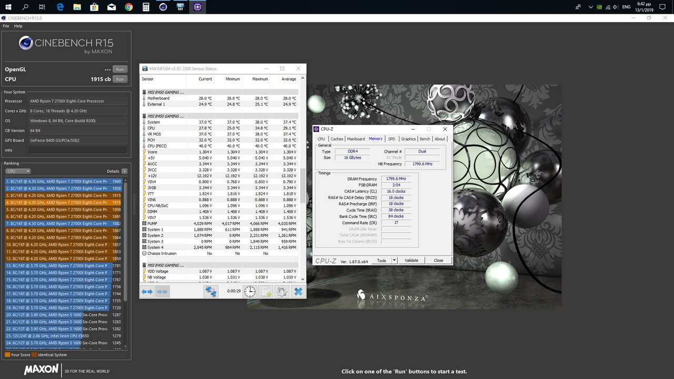The image size is (674, 379).
Task: Click Validate button in CPU-Z
Action: pyautogui.click(x=411, y=261)
